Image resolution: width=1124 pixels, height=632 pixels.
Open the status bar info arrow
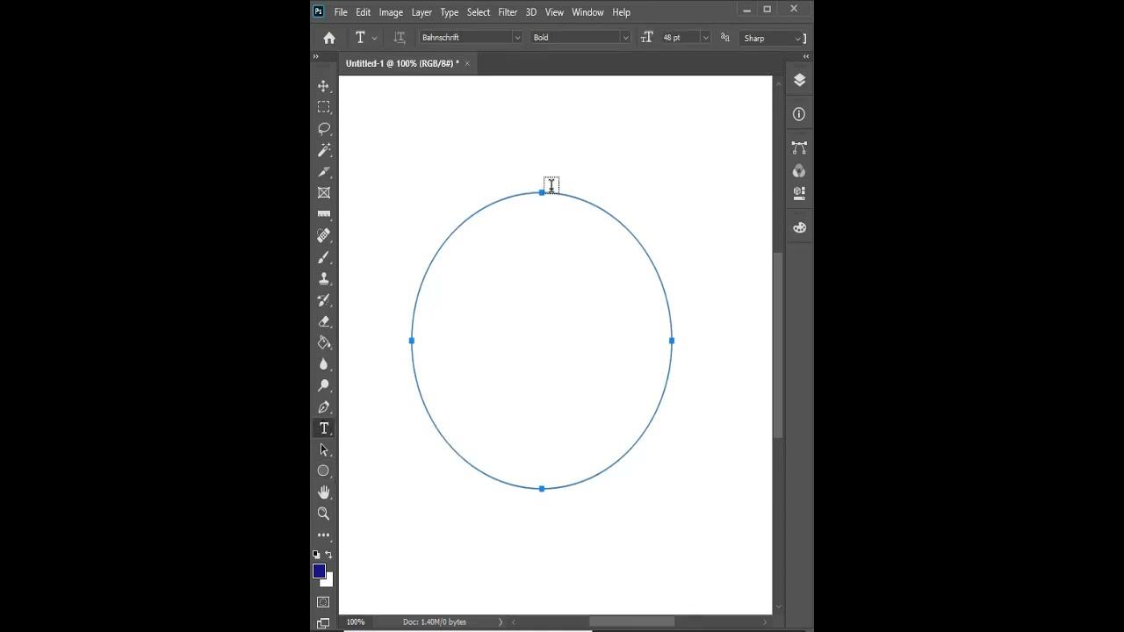(x=501, y=621)
